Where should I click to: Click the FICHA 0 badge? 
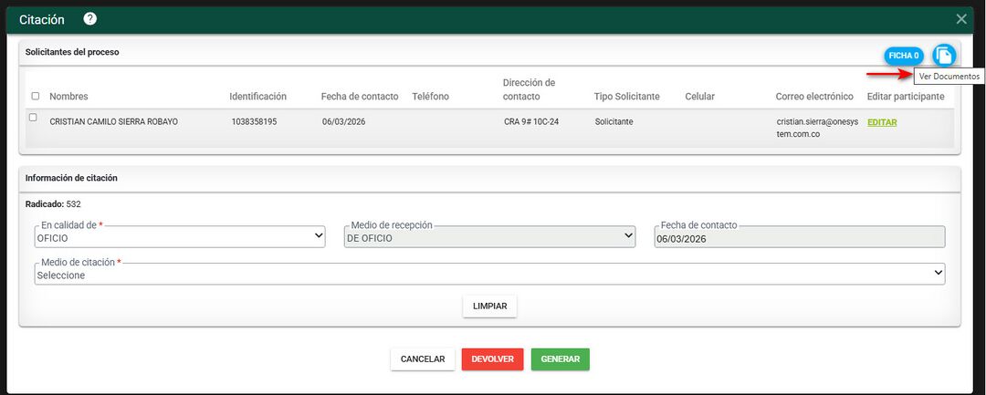pyautogui.click(x=904, y=56)
